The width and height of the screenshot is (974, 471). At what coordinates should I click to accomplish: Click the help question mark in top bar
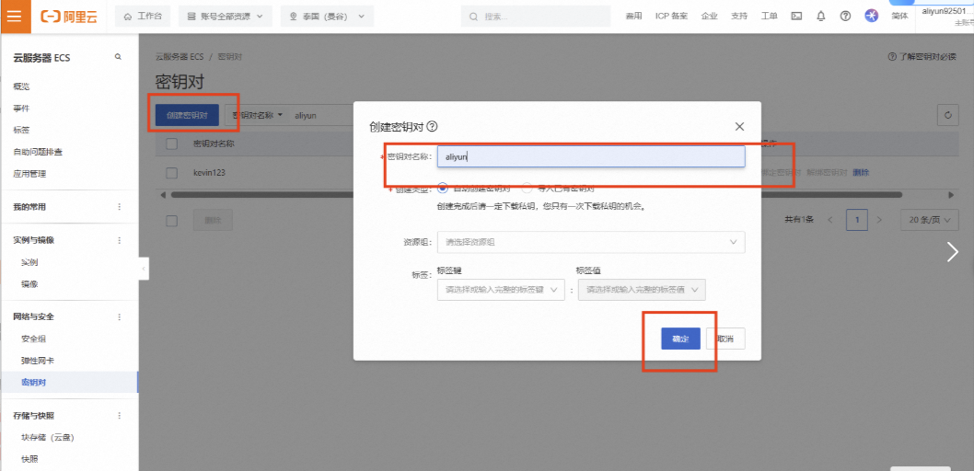(845, 17)
